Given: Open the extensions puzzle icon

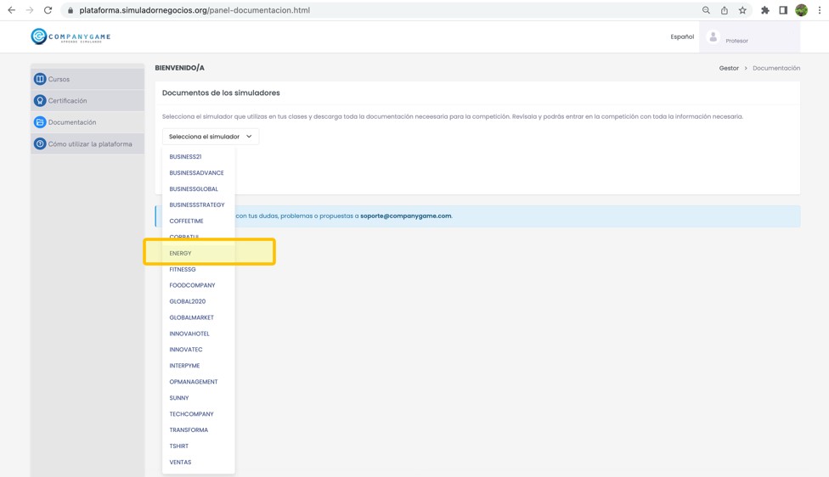Looking at the screenshot, I should point(765,10).
